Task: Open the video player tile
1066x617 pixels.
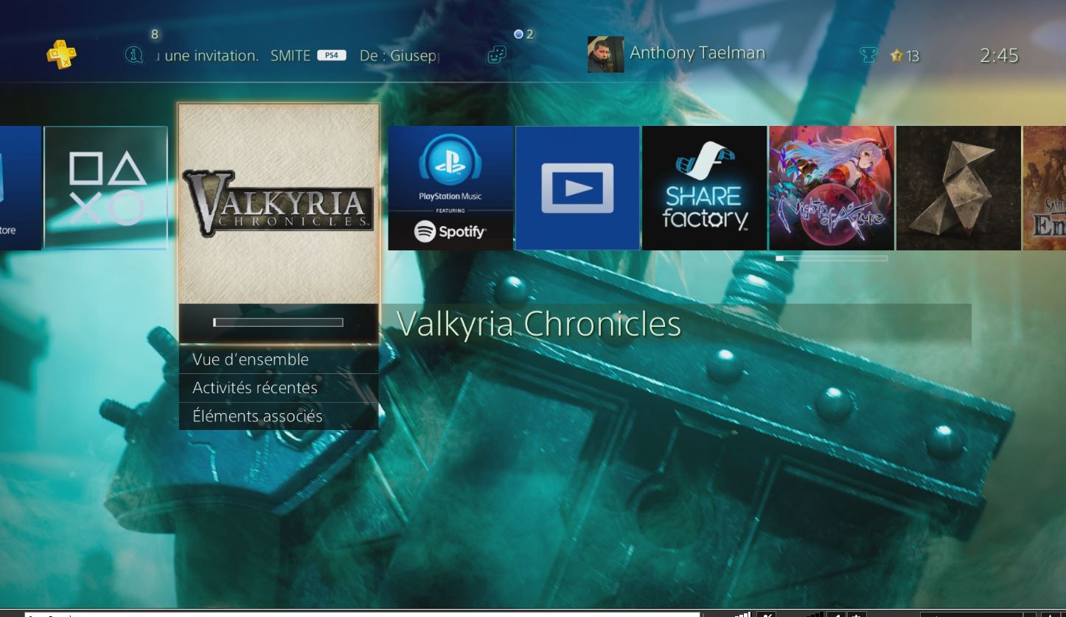Action: point(577,188)
